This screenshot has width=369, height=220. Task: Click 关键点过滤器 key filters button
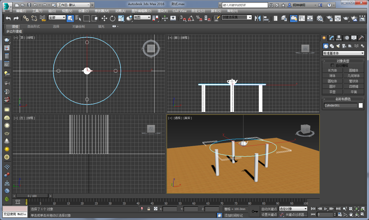tap(296, 215)
